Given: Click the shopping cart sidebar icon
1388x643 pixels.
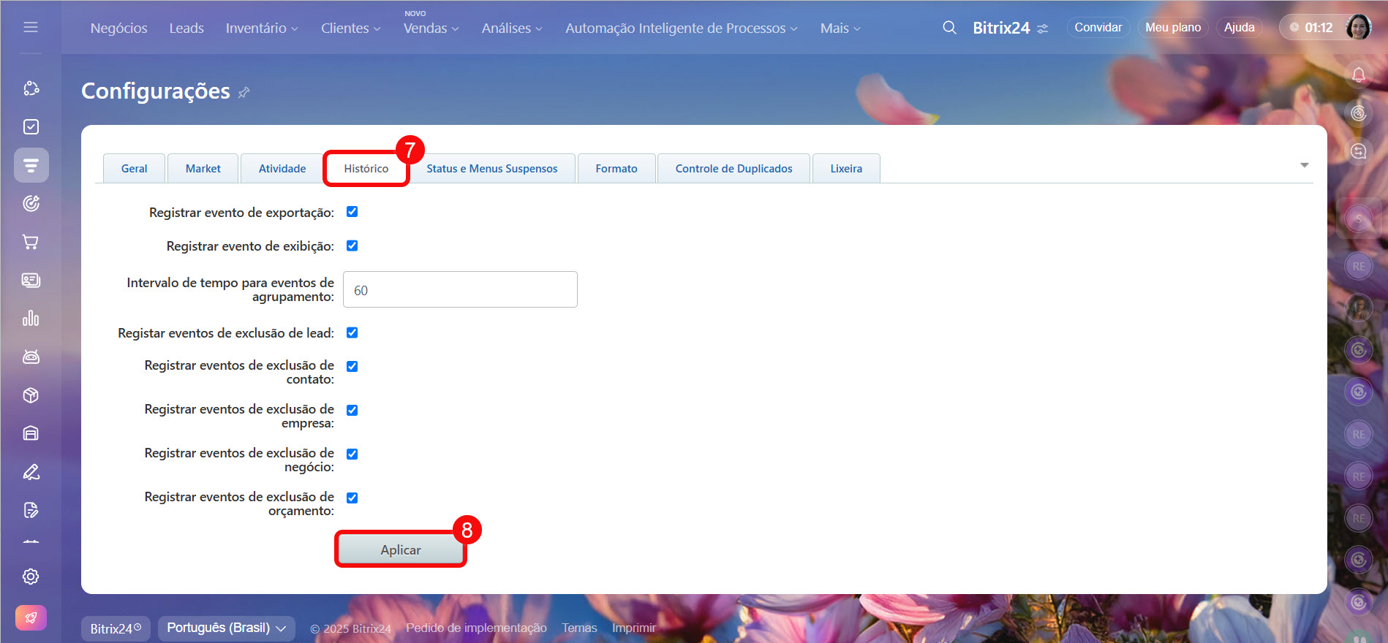Looking at the screenshot, I should coord(31,242).
